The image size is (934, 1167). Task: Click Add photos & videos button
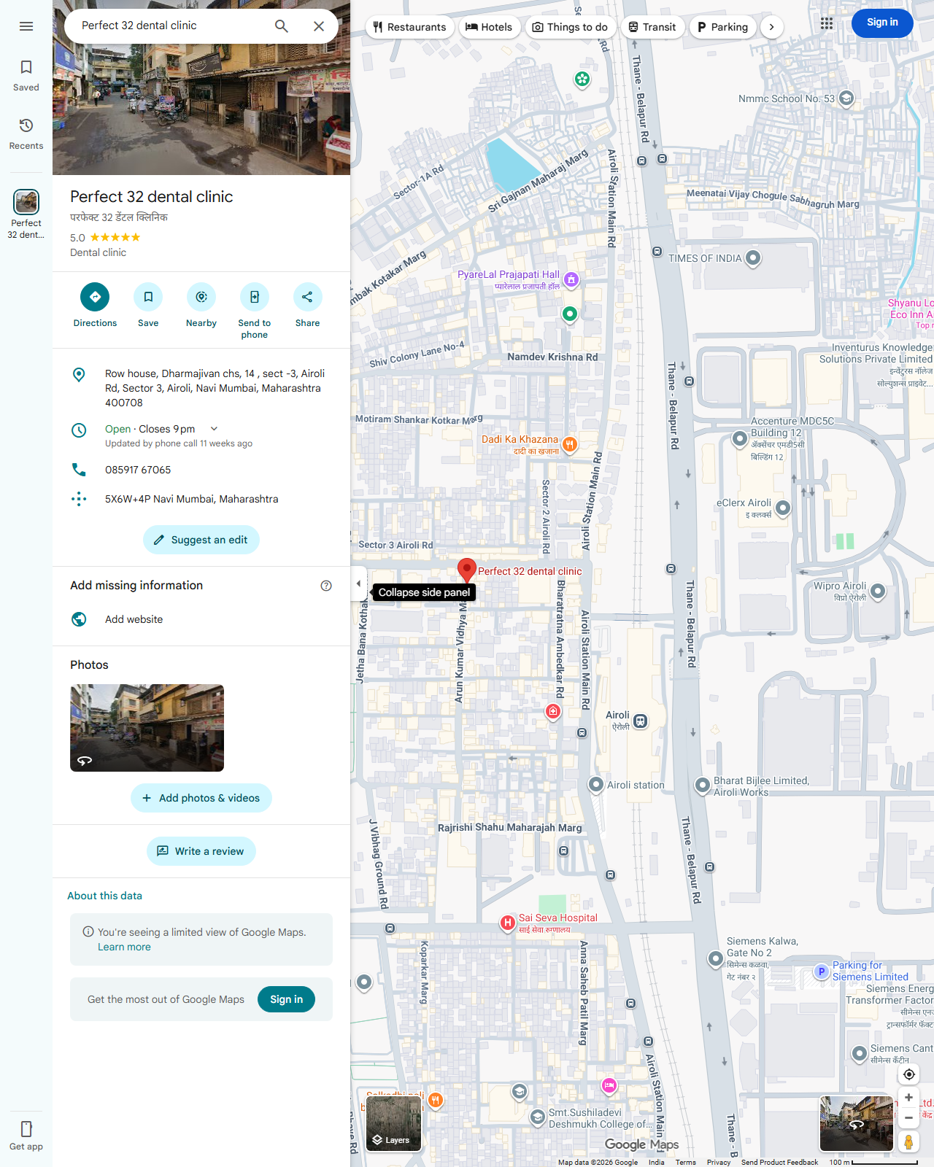[201, 798]
